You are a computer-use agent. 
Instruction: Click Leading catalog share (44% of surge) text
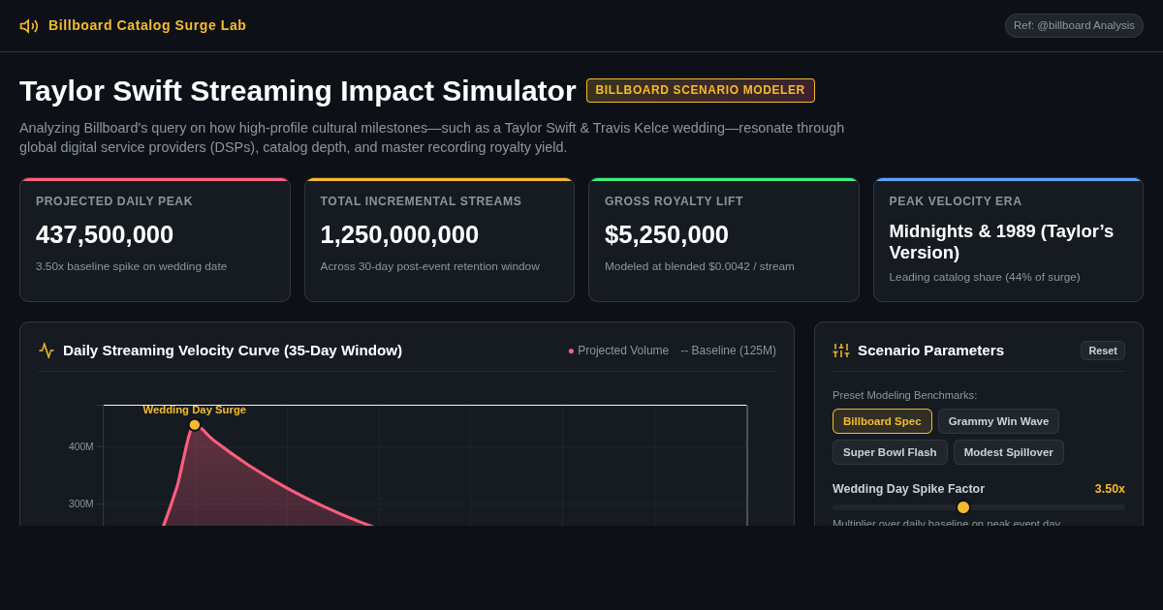pyautogui.click(x=985, y=277)
